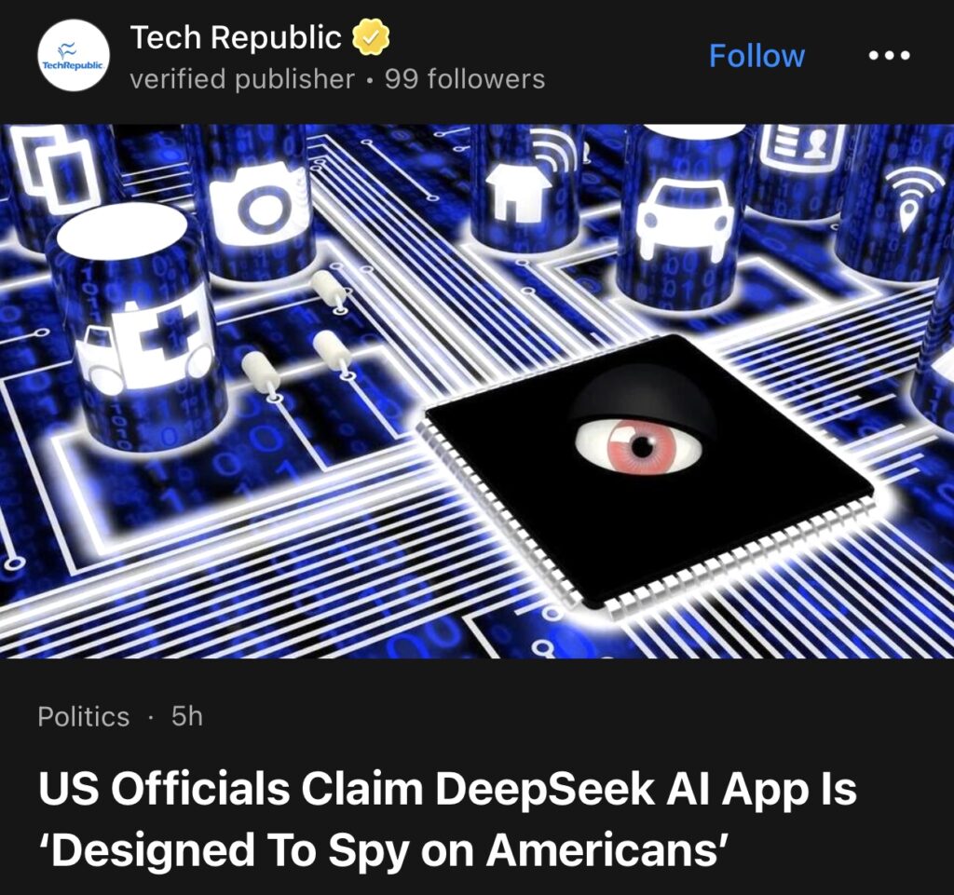Click the red eye on the black chip
Screen dimensions: 954x895
point(638,446)
